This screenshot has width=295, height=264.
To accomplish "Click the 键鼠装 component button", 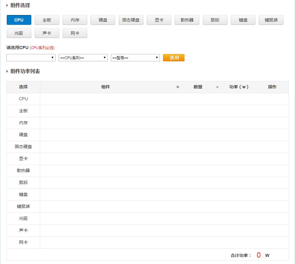I will 271,20.
